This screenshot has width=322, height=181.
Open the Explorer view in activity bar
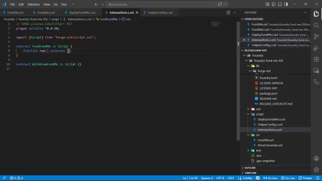pos(316,14)
